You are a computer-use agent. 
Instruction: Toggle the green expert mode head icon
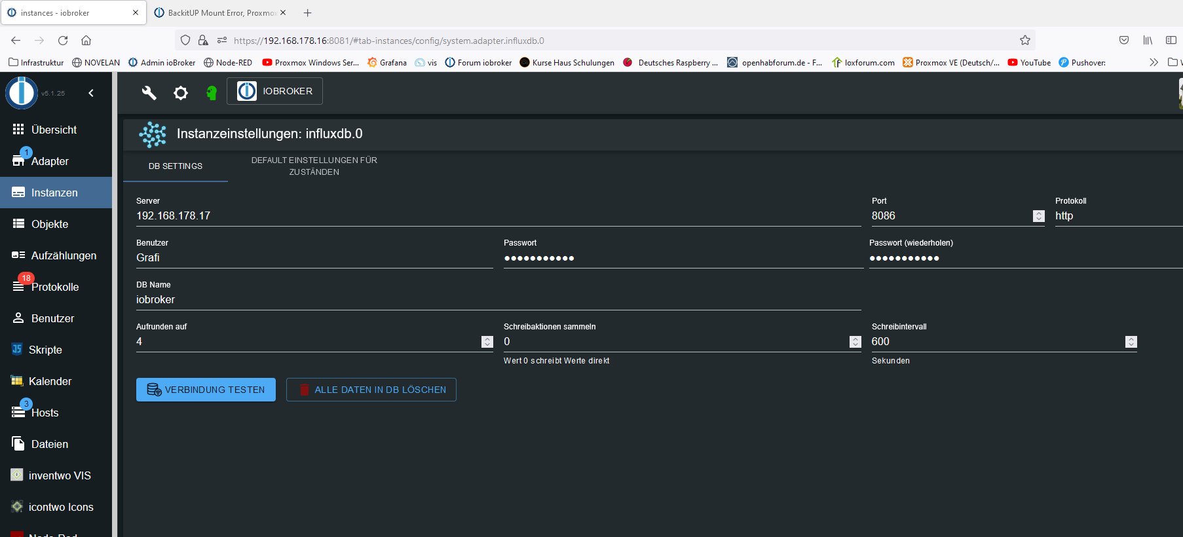pos(212,93)
